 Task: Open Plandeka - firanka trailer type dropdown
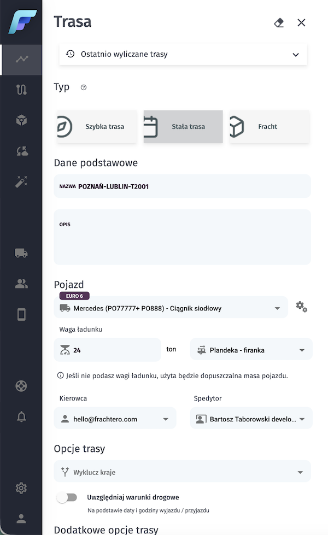[x=251, y=350]
